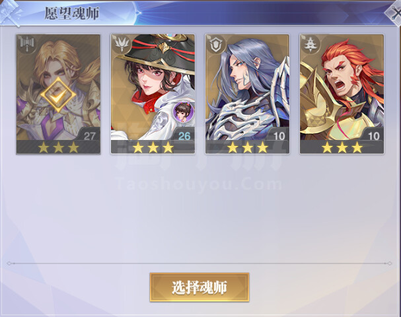Click the 愿望魂师 title text
Image resolution: width=401 pixels, height=317 pixels.
pyautogui.click(x=71, y=13)
